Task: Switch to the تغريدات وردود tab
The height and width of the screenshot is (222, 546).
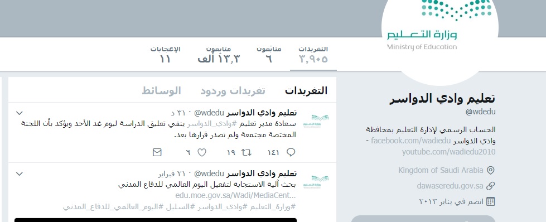Action: (233, 90)
